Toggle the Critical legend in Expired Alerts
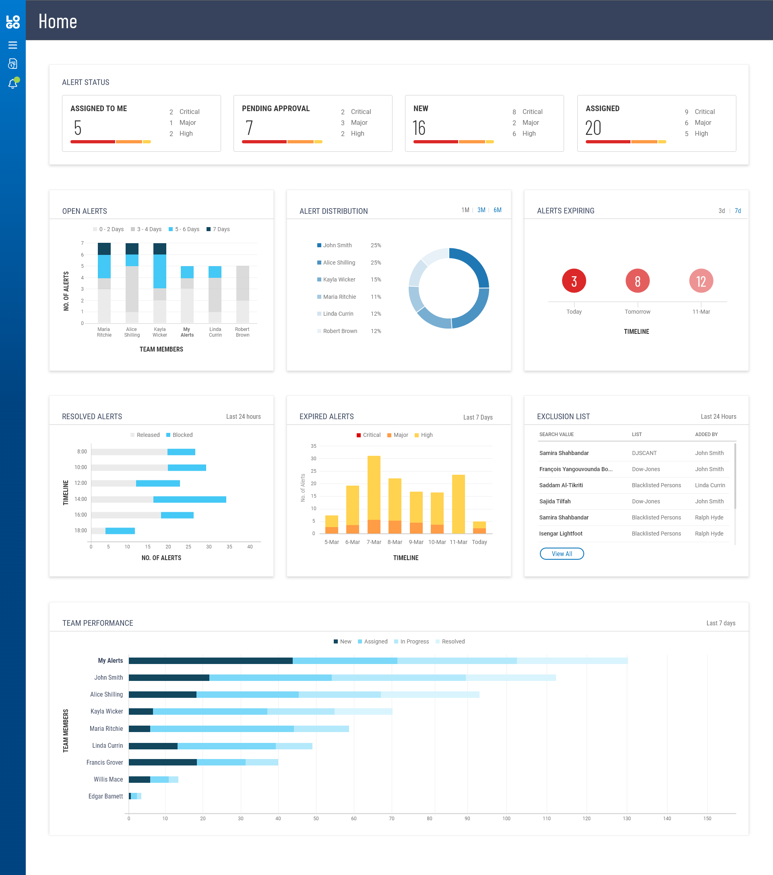 click(x=368, y=435)
